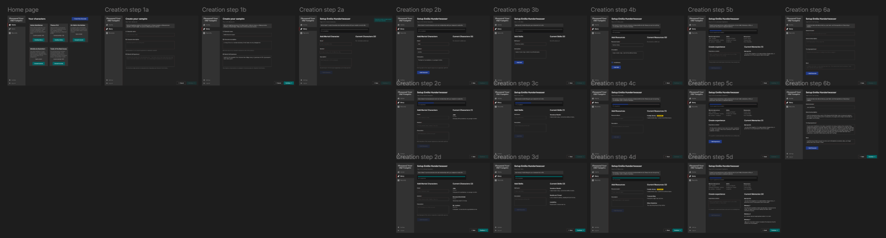Select Home nav item in Creation step 6a
This screenshot has width=886, height=238.
pos(794,25)
